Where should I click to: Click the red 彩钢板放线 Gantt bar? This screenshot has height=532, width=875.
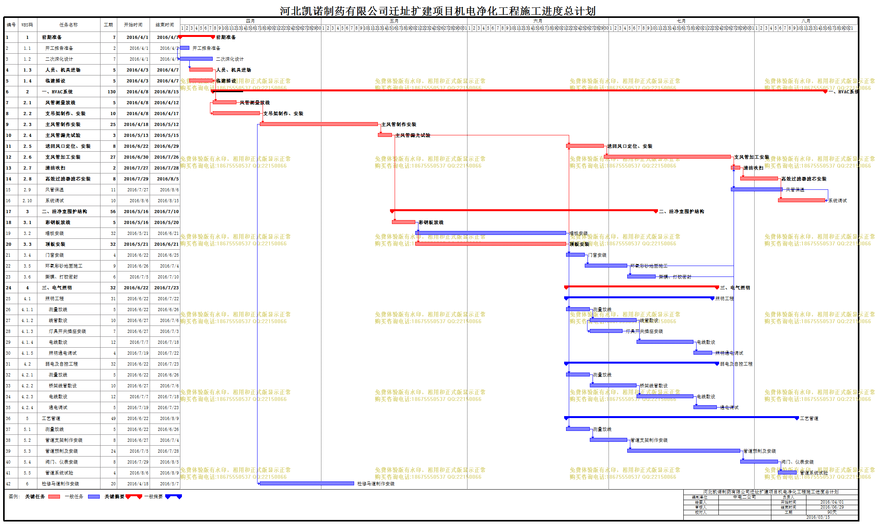[x=404, y=222]
